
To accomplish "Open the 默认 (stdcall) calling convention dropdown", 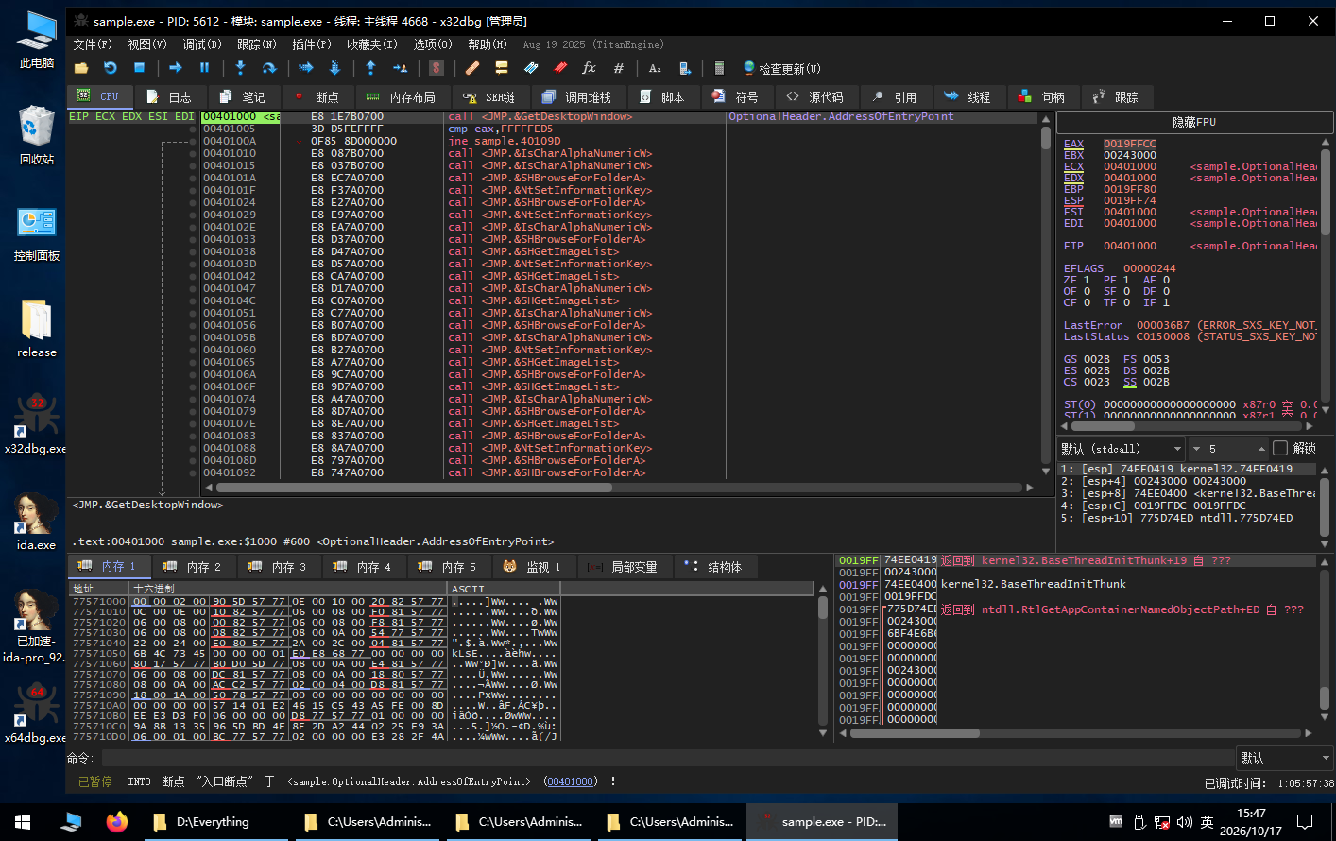I will pos(1122,449).
